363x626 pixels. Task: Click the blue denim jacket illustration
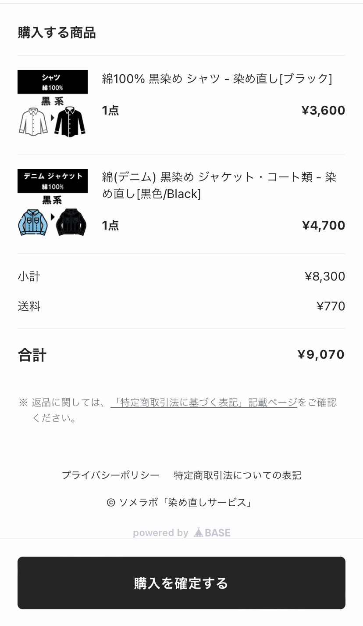(x=33, y=222)
